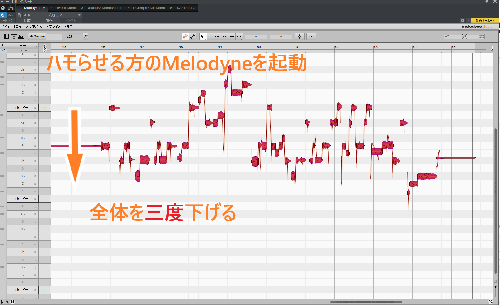Open the sound editor spectrum icon
This screenshot has width=500, height=305.
tap(21, 37)
